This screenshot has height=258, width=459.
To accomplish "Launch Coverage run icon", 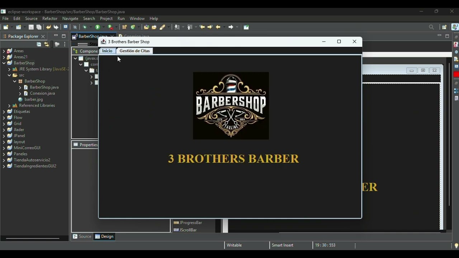I will pyautogui.click(x=110, y=27).
